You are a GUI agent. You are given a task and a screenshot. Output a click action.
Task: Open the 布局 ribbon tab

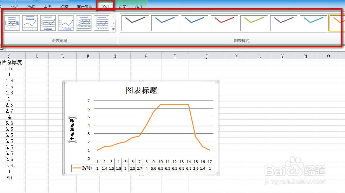tap(122, 7)
